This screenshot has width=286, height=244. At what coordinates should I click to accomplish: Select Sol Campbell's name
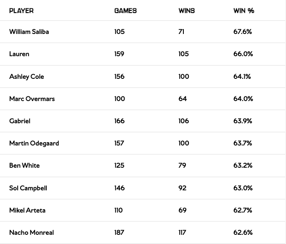pos(28,188)
